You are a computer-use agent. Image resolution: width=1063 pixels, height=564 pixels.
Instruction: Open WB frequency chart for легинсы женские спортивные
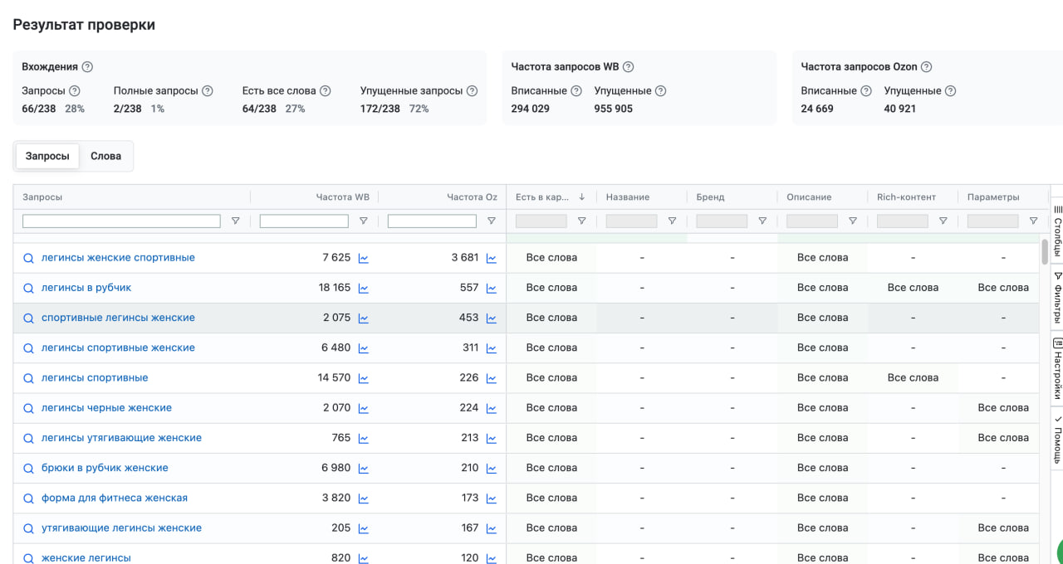pyautogui.click(x=363, y=258)
